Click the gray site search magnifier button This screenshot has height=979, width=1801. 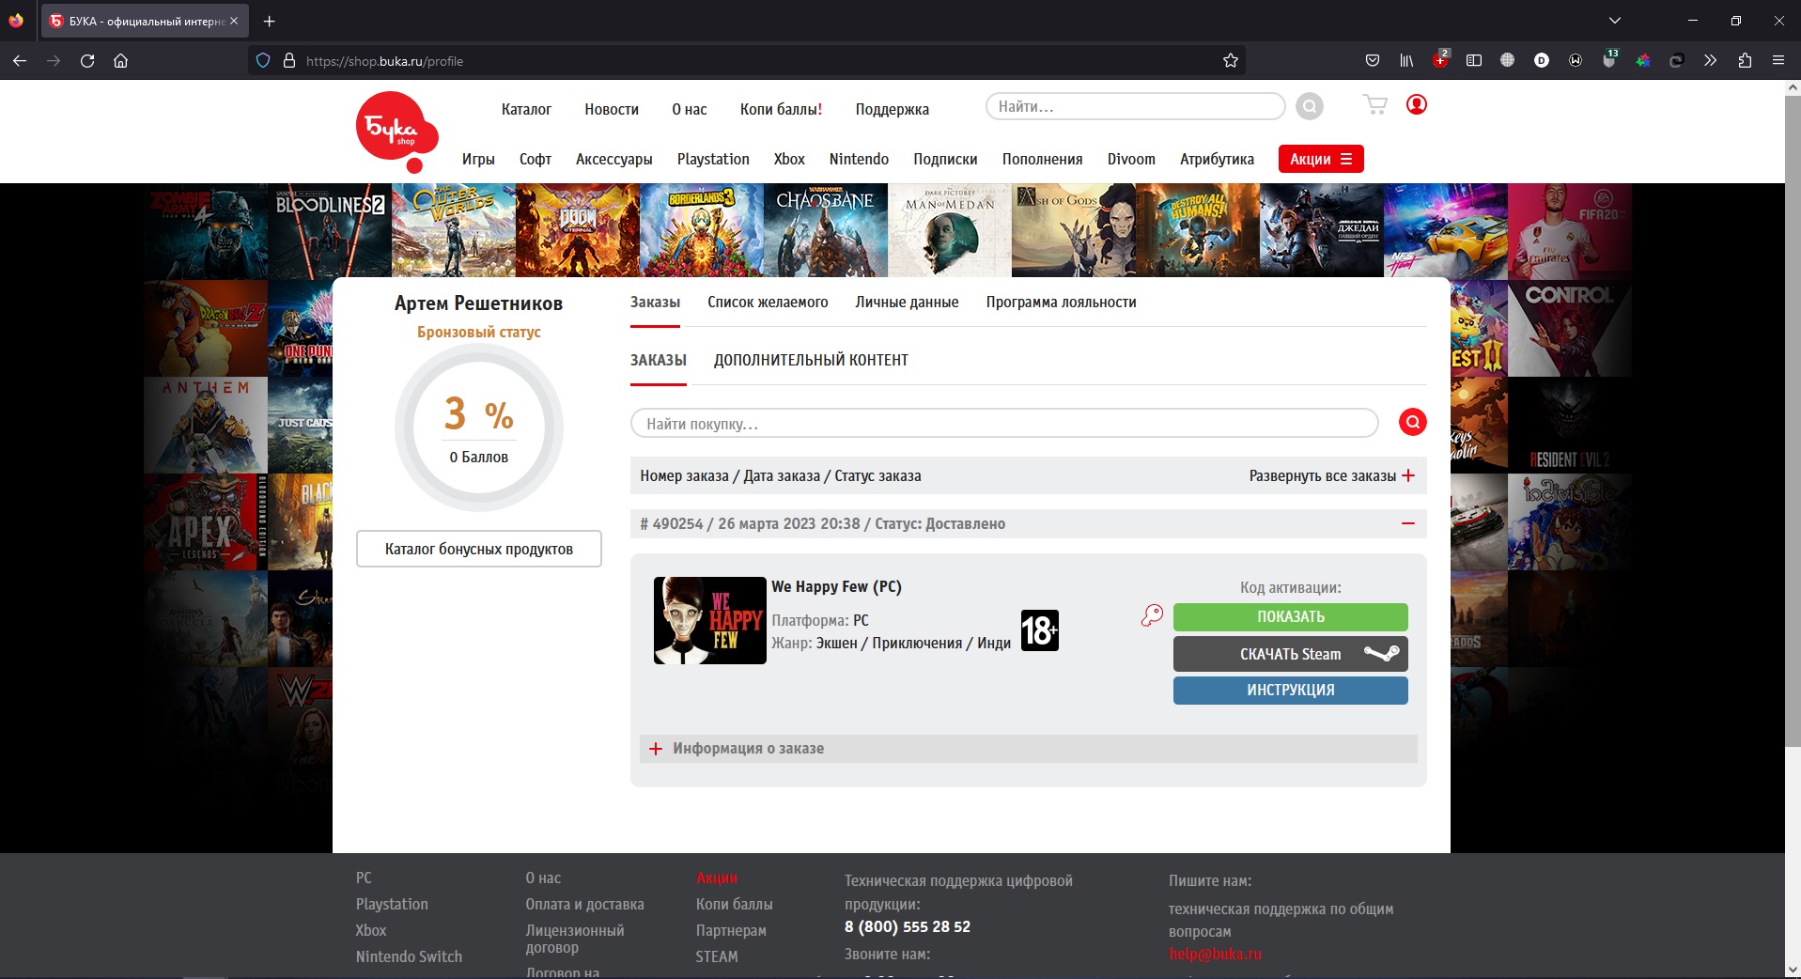point(1309,107)
